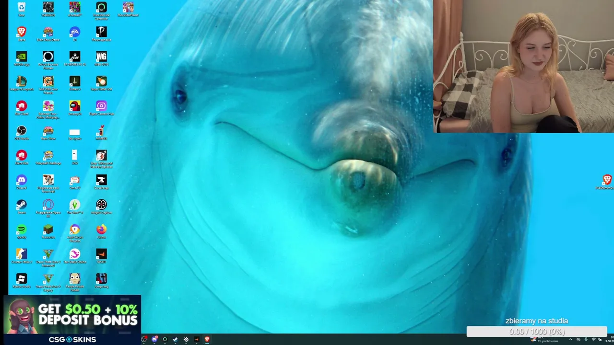This screenshot has width=614, height=345.
Task: Launch Business Tour Online Multiplayer shortcut
Action: (48, 110)
